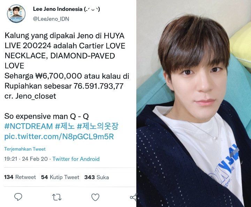Open the #제노 hashtag
This screenshot has height=207, width=251.
pyautogui.click(x=65, y=126)
